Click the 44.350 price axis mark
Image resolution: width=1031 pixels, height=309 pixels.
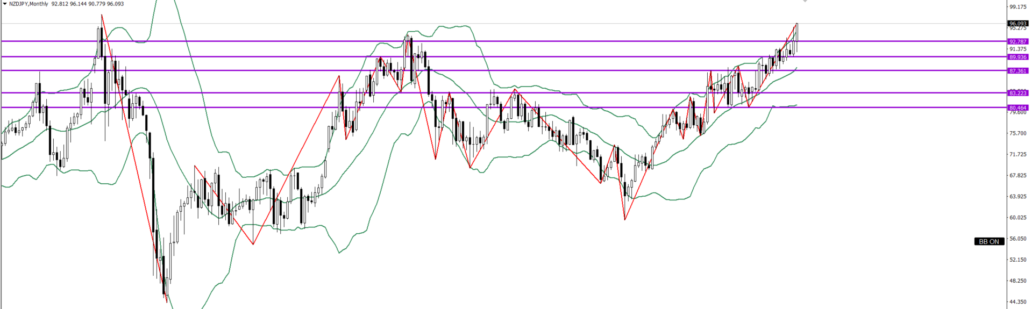1018,301
